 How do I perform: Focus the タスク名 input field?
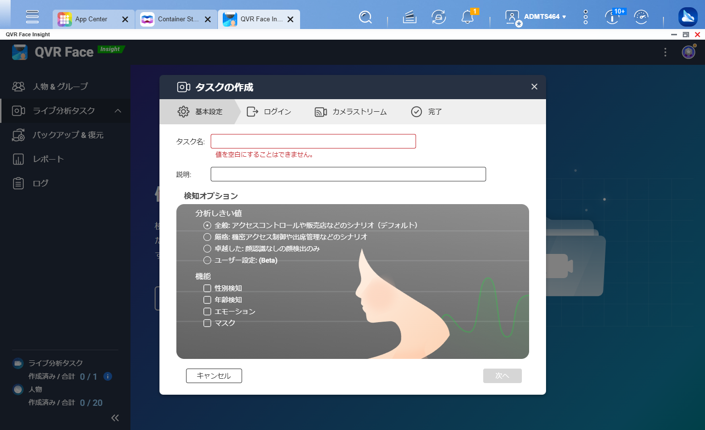click(313, 141)
